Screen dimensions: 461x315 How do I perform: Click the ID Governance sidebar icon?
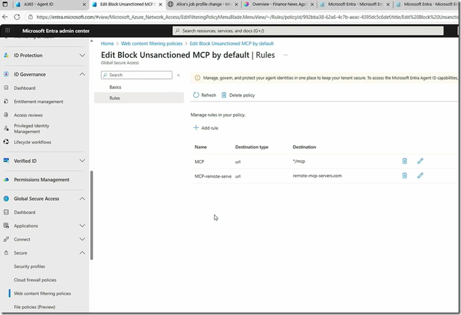(x=6, y=74)
